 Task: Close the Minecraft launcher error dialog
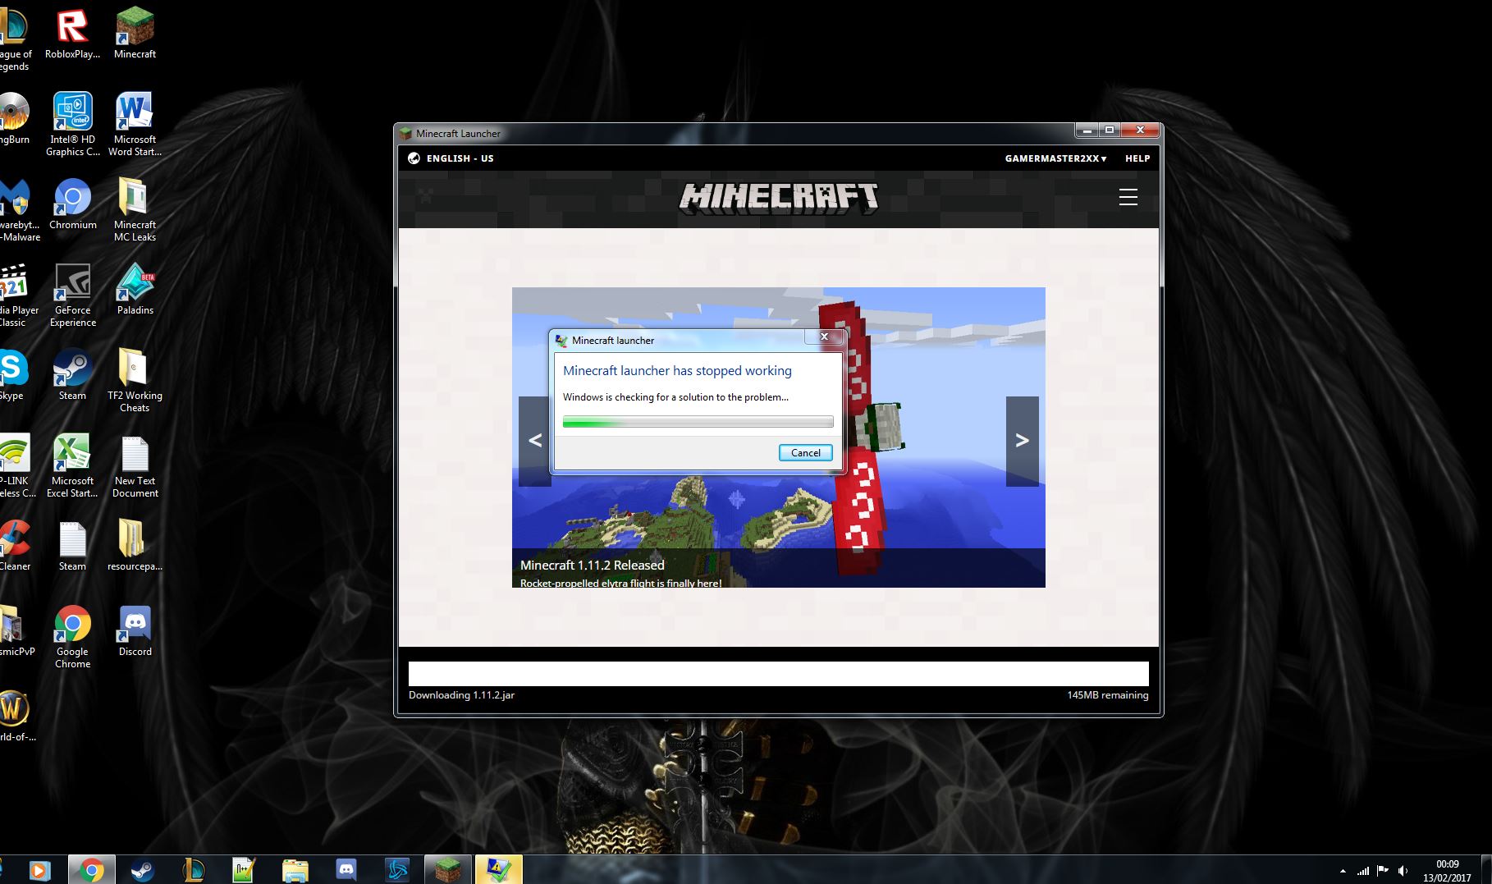click(824, 337)
